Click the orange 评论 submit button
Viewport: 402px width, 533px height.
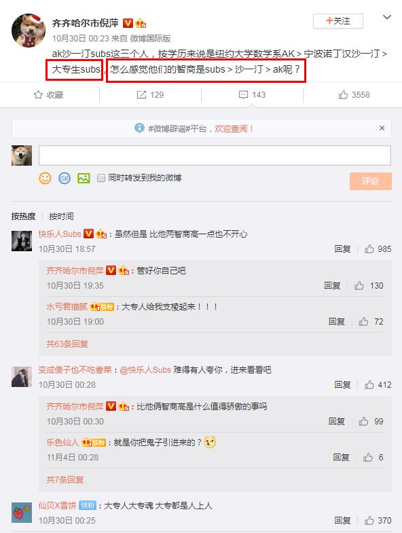pos(370,181)
